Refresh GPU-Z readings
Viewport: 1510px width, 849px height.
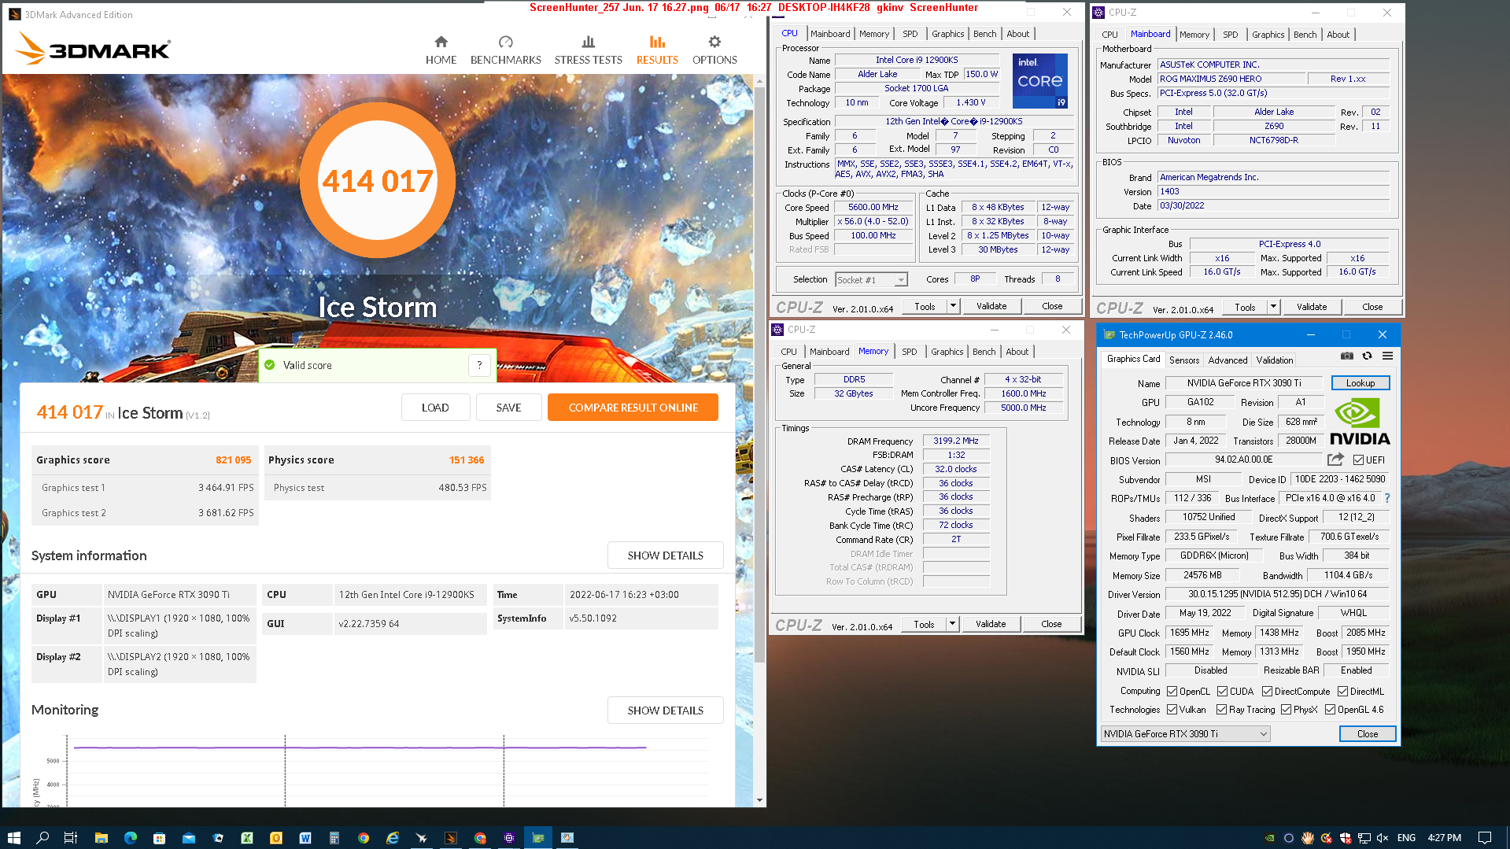(x=1367, y=356)
